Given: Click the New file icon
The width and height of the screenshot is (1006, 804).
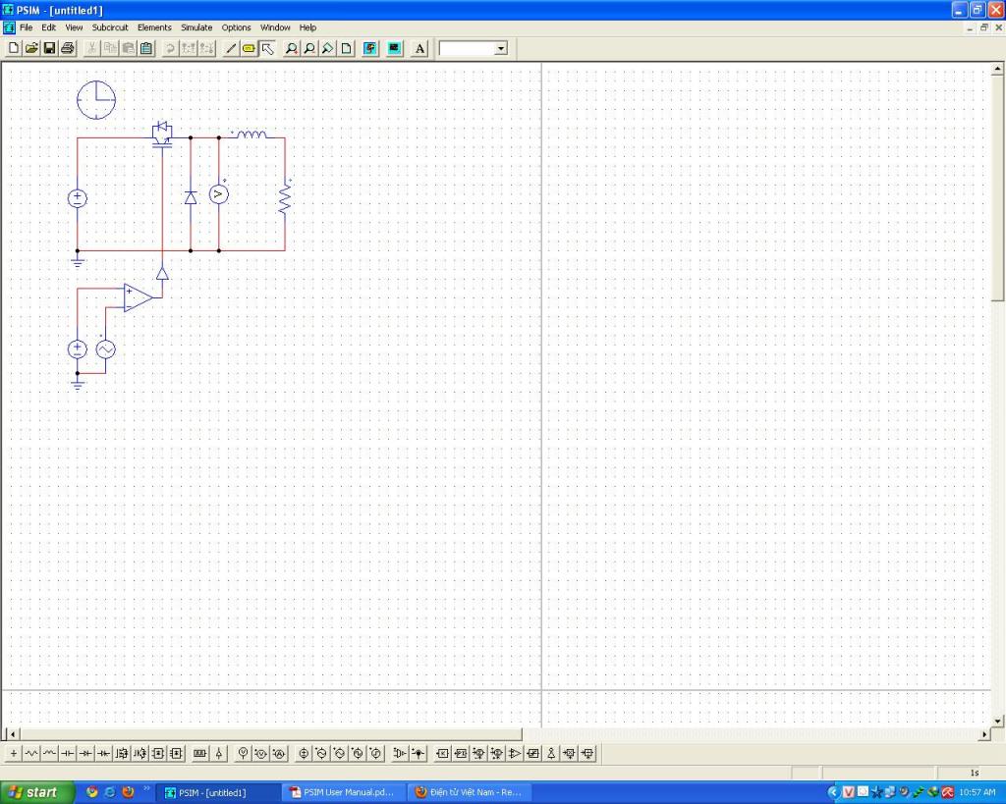Looking at the screenshot, I should (x=13, y=48).
